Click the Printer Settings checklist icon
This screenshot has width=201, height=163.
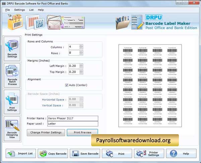coord(141,154)
